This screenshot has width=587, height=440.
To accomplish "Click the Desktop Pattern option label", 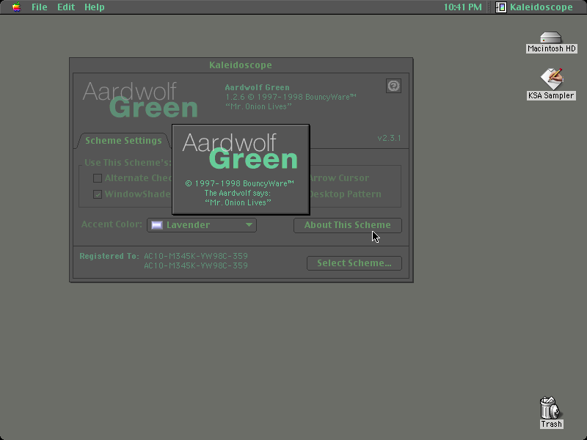I will 345,194.
